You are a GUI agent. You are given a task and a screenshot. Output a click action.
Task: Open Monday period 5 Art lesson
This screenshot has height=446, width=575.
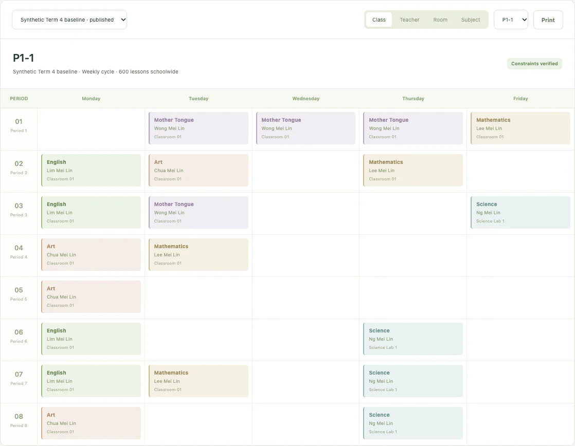click(x=91, y=297)
